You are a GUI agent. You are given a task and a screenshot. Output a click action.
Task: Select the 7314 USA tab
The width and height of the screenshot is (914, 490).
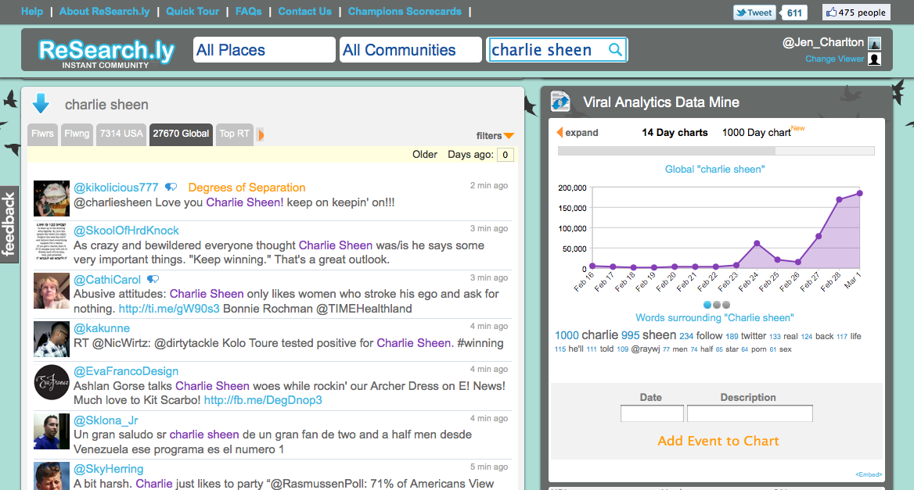click(x=121, y=134)
